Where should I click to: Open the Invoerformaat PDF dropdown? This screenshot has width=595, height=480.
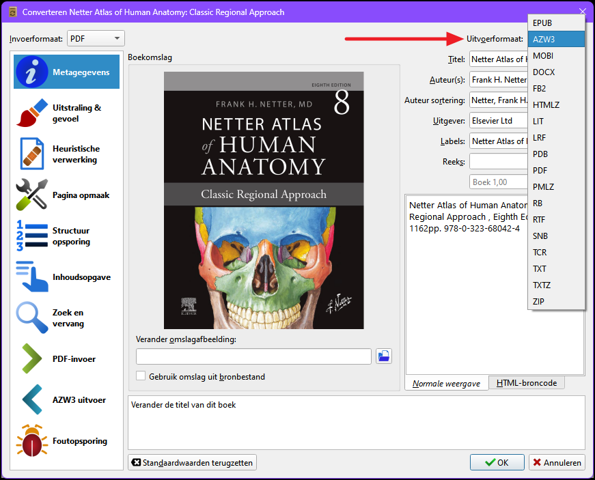coord(96,38)
